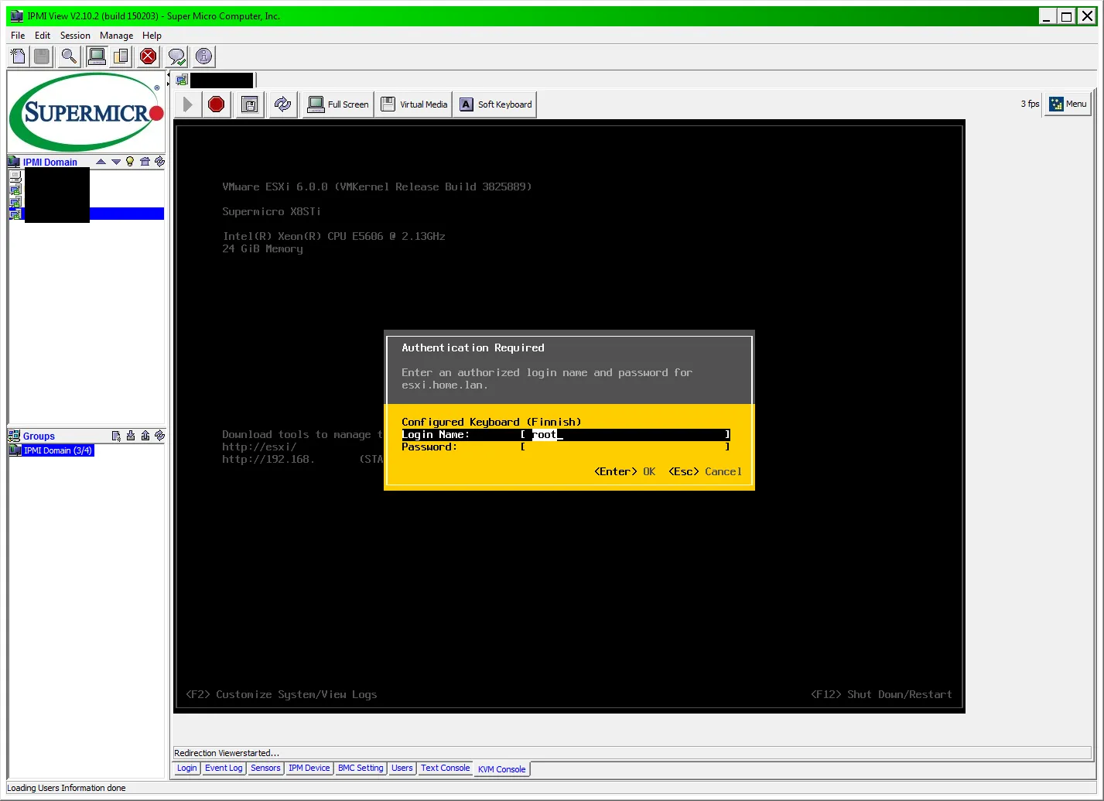Open the Menu dropdown near the fps indicator
1104x801 pixels.
pyautogui.click(x=1067, y=104)
